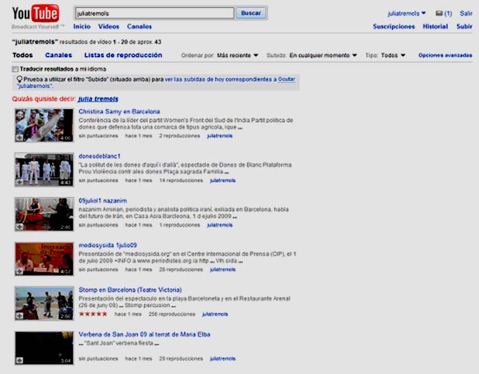Click juliatremols uploader link on Christina Samy row
Screen dimensions: 479x374
click(x=220, y=136)
